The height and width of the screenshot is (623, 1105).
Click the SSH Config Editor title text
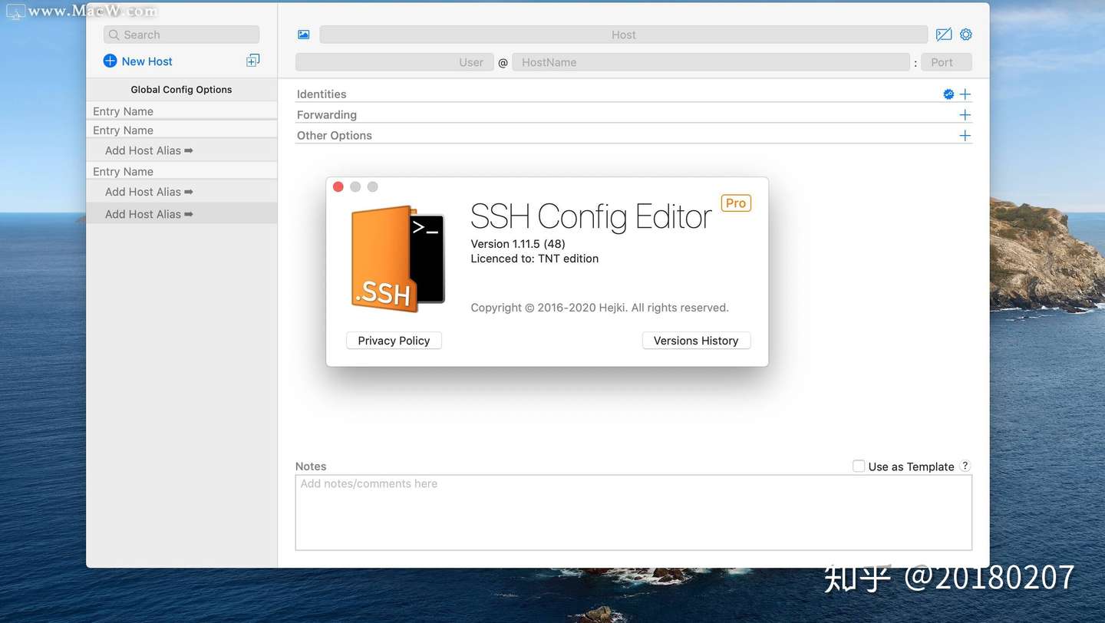point(592,216)
